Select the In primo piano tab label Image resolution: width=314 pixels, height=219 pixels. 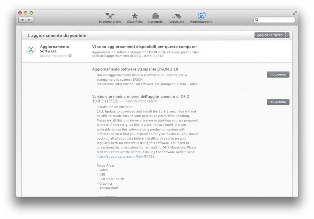click(110, 22)
